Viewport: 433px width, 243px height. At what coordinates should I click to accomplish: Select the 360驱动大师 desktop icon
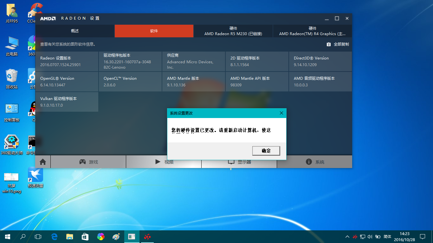pyautogui.click(x=12, y=145)
